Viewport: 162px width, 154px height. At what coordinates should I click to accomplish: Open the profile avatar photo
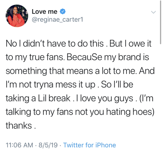(17, 16)
